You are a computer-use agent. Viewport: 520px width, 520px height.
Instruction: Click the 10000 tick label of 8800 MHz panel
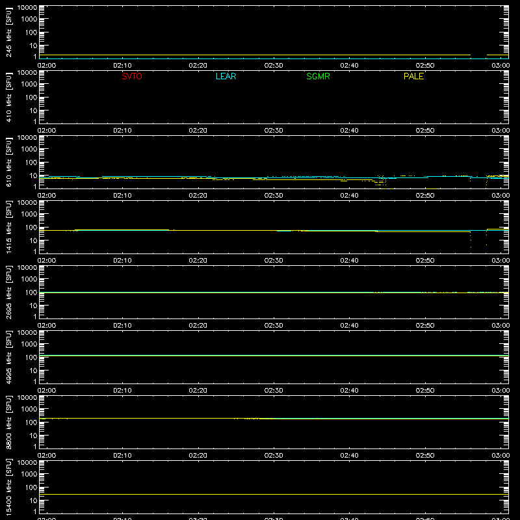pos(27,398)
